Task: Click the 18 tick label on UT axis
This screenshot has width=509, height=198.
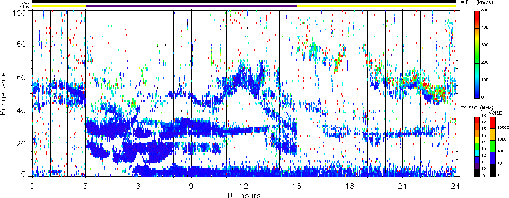Action: (350, 187)
